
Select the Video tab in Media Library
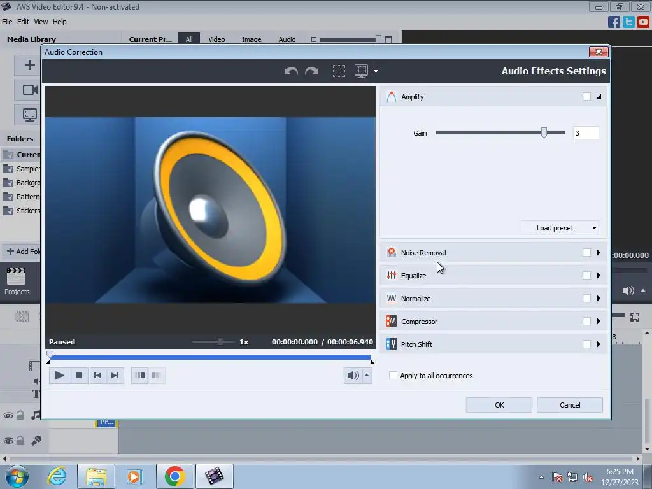(x=216, y=39)
